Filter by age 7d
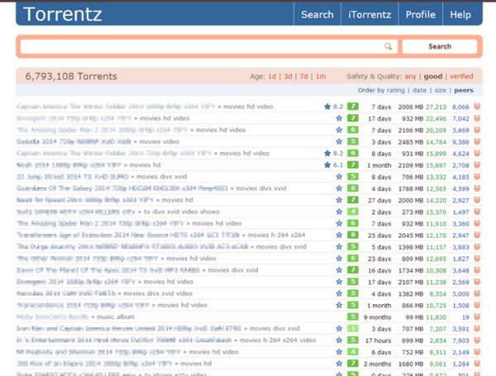This screenshot has width=496, height=376. [303, 77]
